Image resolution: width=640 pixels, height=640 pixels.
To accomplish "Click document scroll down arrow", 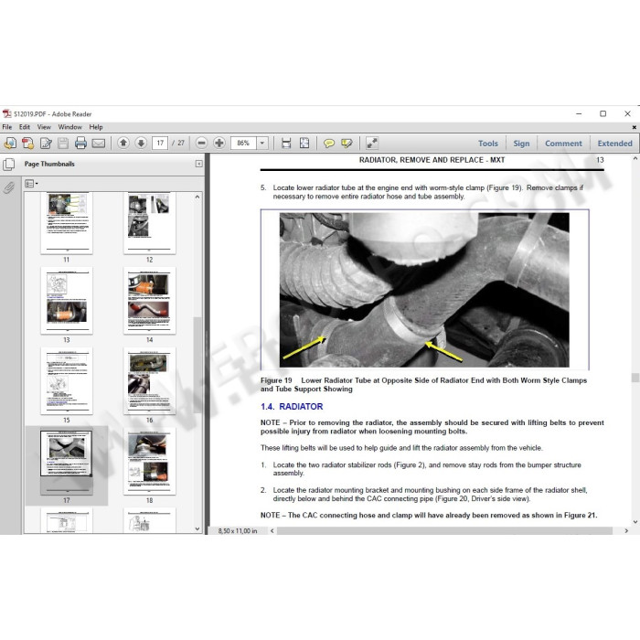I will click(635, 522).
